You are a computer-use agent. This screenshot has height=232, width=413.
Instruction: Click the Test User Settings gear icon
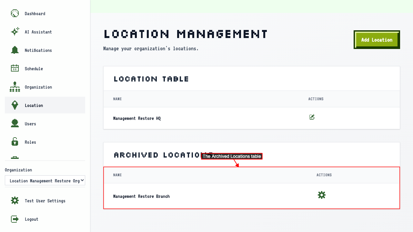[x=15, y=200]
